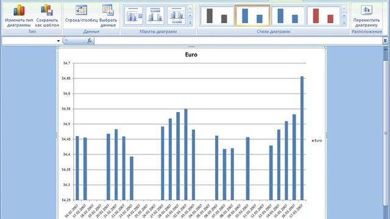This screenshot has height=219, width=390.
Task: Select the chart title Euro
Action: pyautogui.click(x=191, y=55)
